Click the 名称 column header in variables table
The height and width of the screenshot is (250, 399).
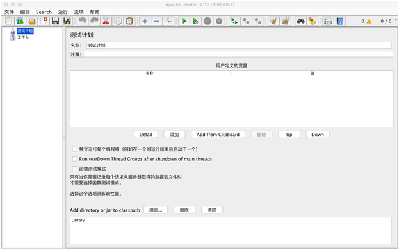click(x=151, y=73)
